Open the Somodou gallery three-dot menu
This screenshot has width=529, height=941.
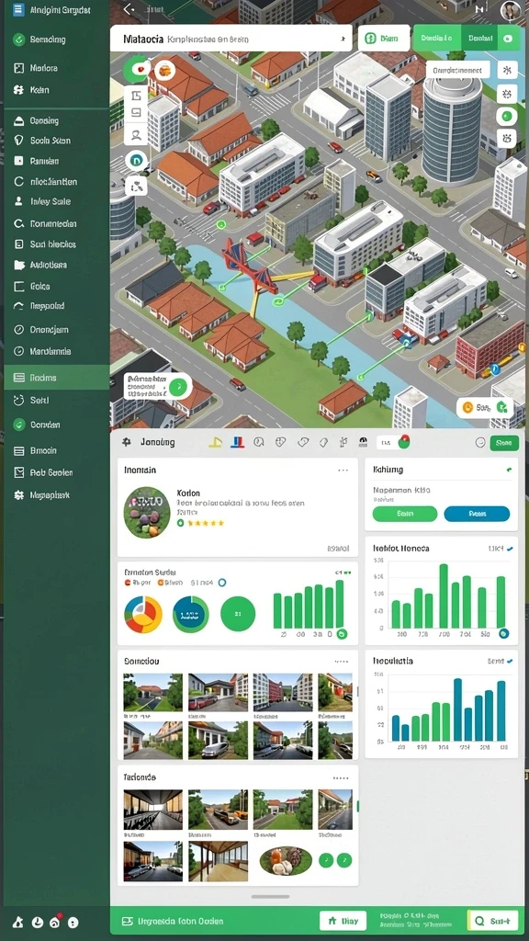(342, 662)
